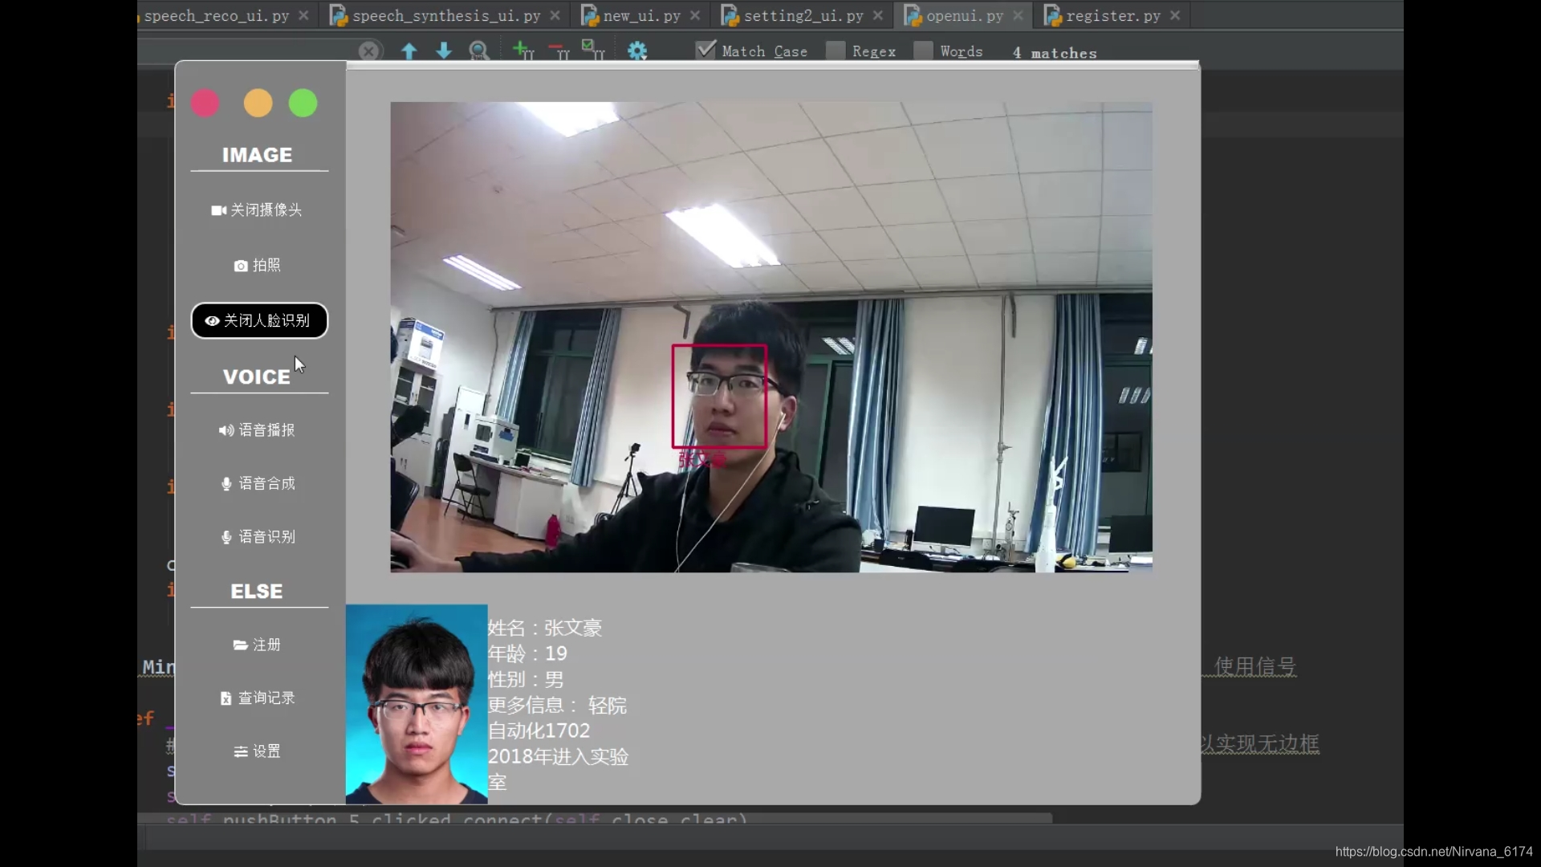
Task: Take a photo with 拍照 button
Action: click(257, 266)
